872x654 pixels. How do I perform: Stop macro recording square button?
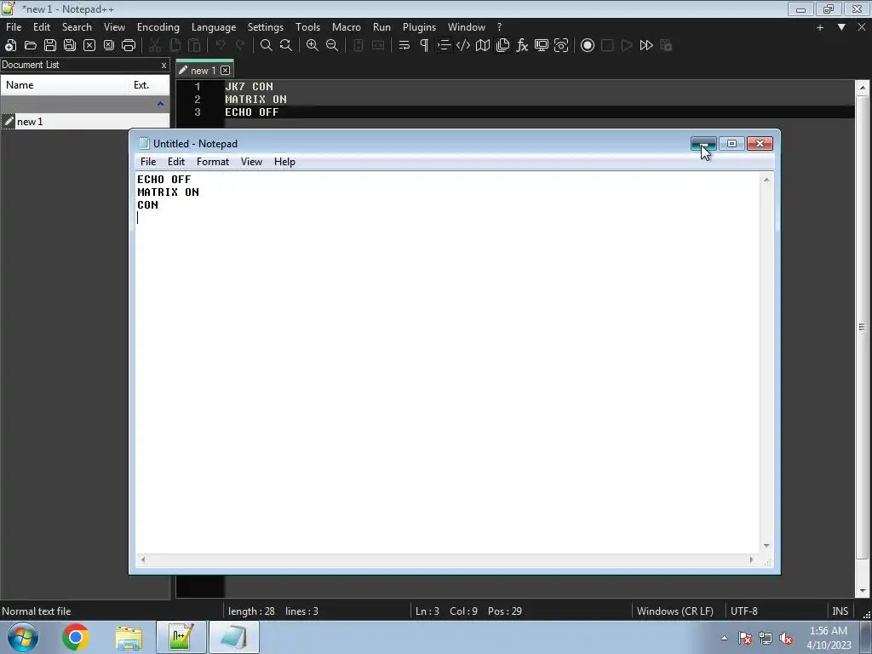tap(607, 46)
